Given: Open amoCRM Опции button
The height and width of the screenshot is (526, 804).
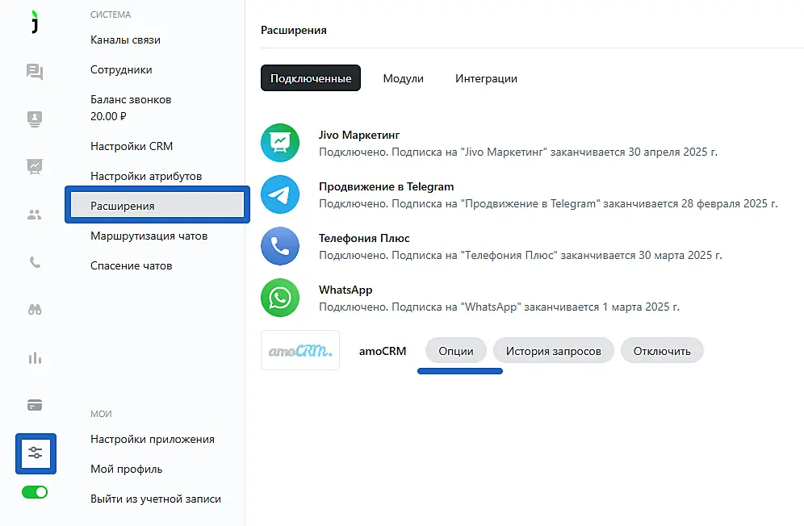Looking at the screenshot, I should click(456, 351).
